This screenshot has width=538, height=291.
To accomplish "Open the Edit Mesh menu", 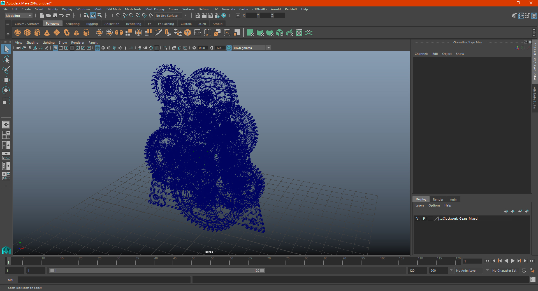I will (x=113, y=9).
